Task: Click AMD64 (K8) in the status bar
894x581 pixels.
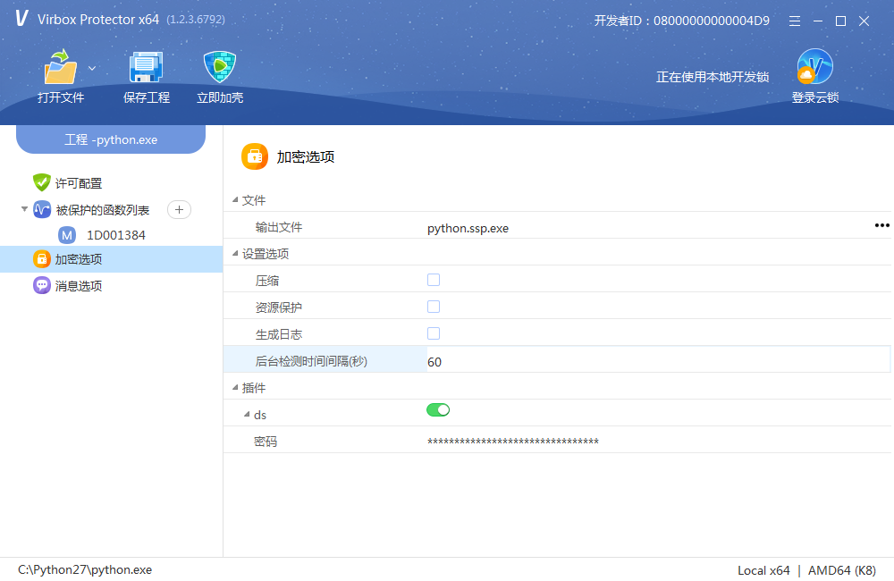Action: [x=841, y=570]
